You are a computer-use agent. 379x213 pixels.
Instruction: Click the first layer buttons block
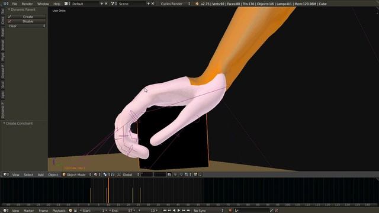point(147,175)
